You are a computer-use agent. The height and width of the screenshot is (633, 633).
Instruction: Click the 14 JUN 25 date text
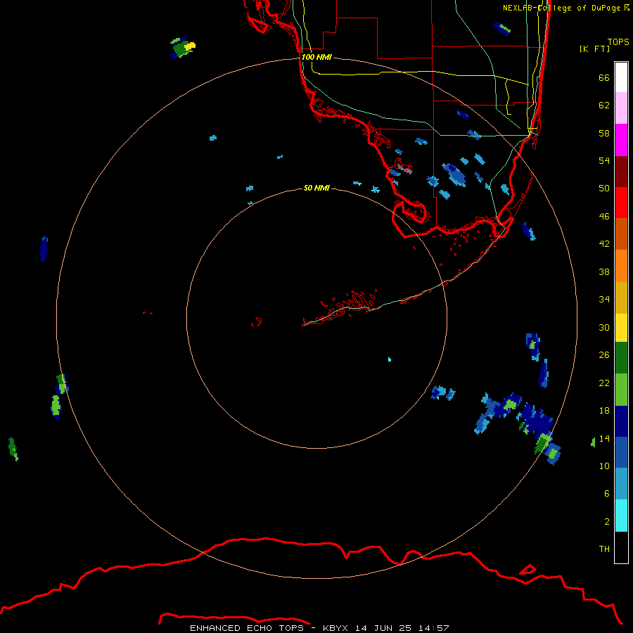[383, 628]
